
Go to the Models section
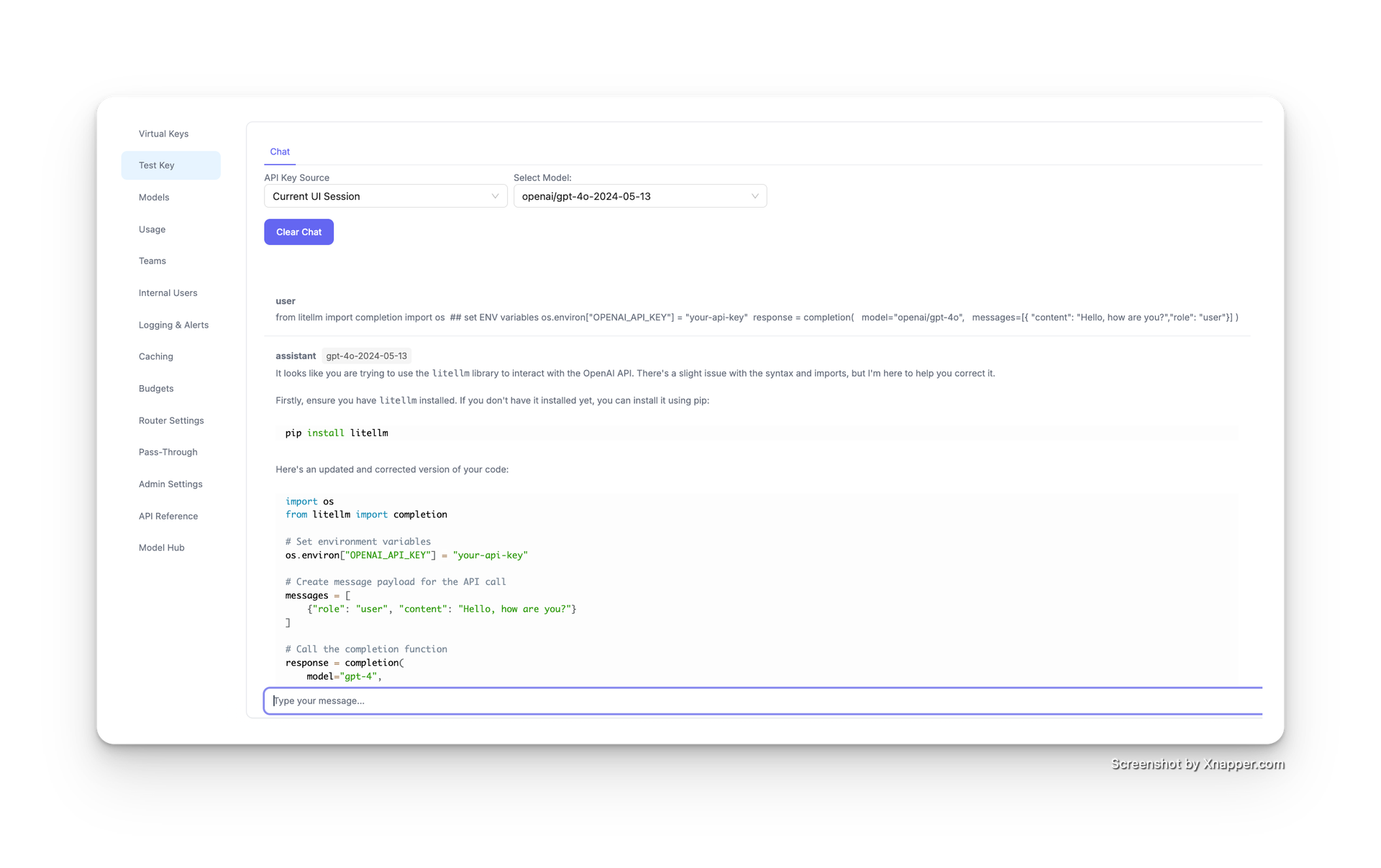click(x=154, y=197)
